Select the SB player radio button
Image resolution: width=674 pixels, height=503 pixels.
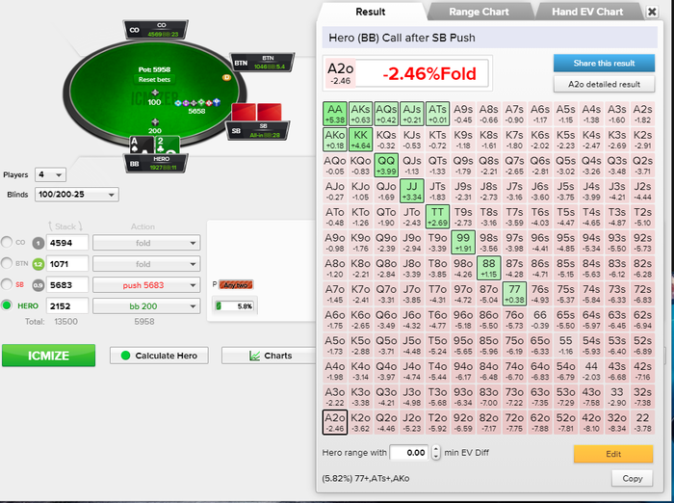[7, 284]
